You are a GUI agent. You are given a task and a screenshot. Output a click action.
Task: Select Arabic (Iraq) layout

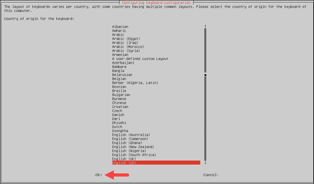[125, 43]
